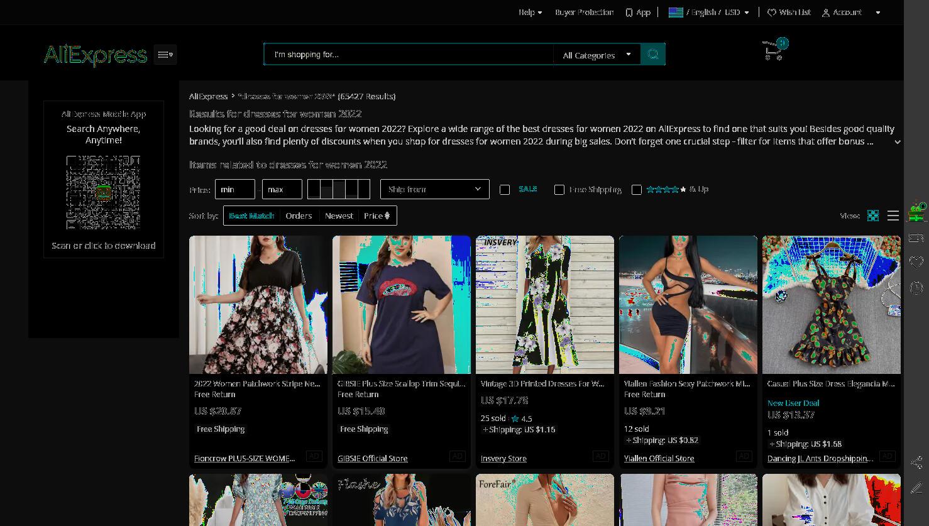The image size is (929, 526).
Task: Open the ruffle strap dress thumbnail
Action: click(x=832, y=305)
